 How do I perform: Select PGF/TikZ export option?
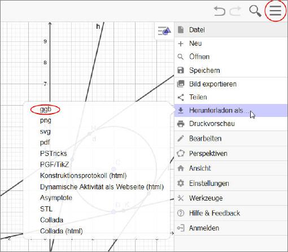(54, 164)
